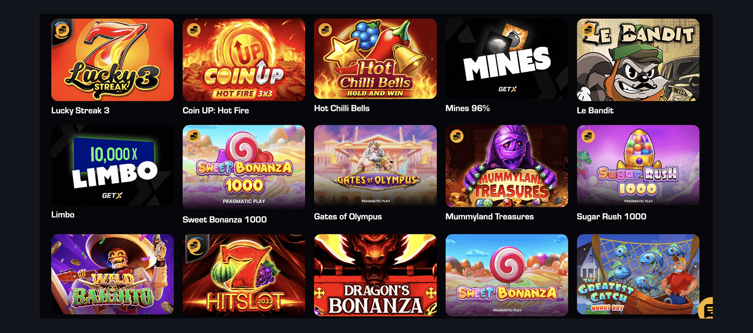Open the Wild Bandito game thumbnail
This screenshot has width=753, height=333.
click(112, 274)
